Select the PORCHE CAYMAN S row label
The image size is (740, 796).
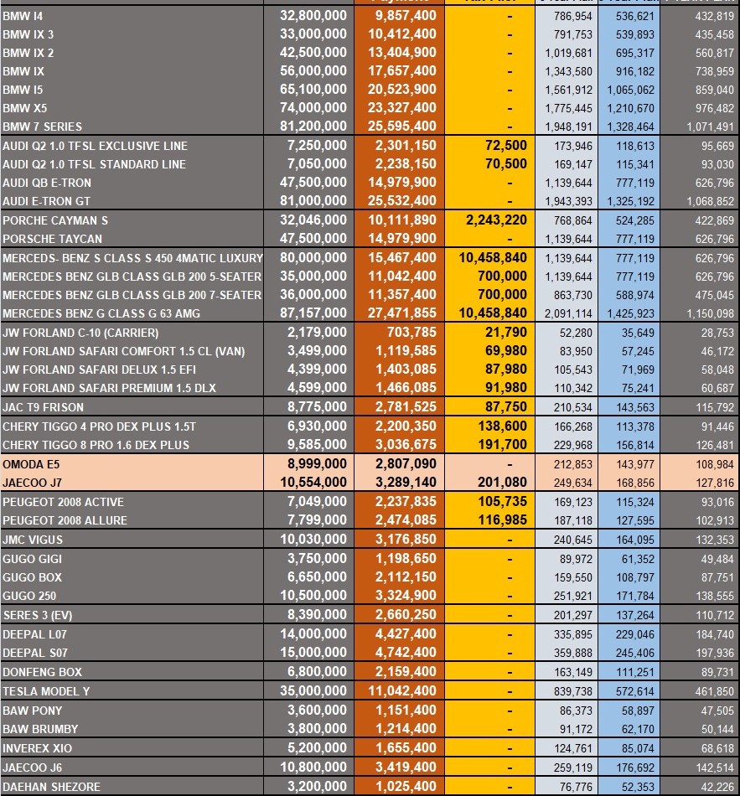132,220
